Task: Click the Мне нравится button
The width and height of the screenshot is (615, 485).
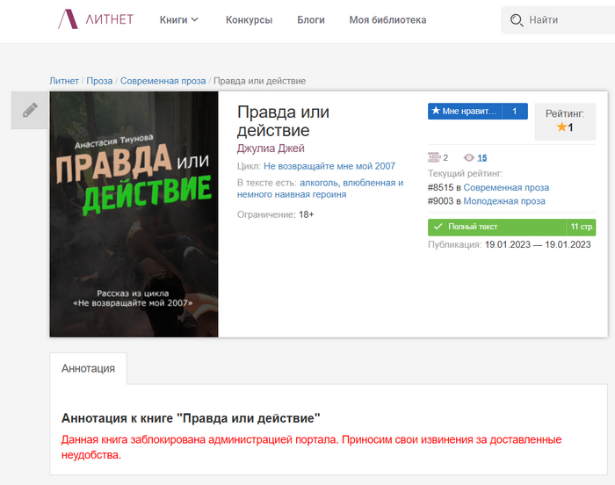Action: point(465,112)
